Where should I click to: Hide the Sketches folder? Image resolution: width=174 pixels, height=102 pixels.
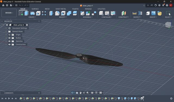pyautogui.click(x=10, y=41)
